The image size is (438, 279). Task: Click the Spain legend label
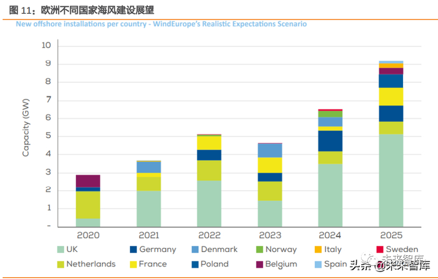coord(335,265)
